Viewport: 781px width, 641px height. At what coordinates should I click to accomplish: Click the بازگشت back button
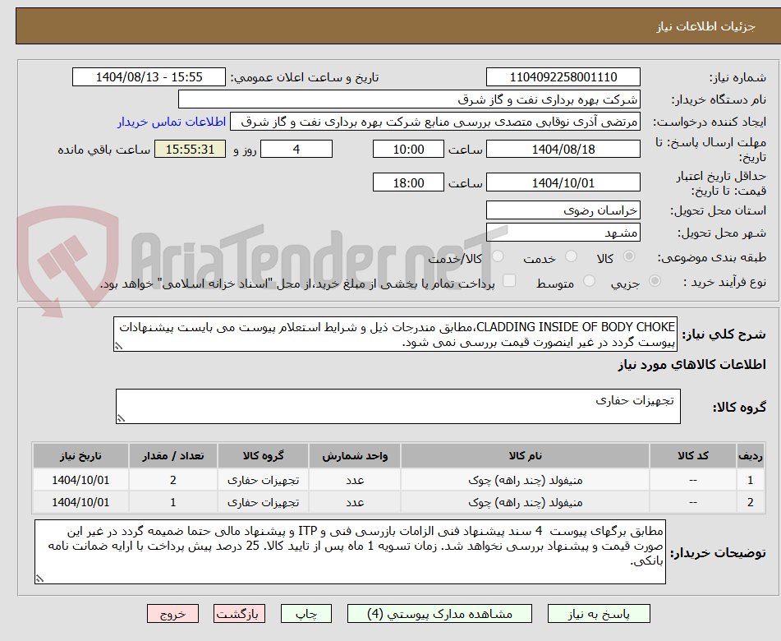pyautogui.click(x=239, y=614)
